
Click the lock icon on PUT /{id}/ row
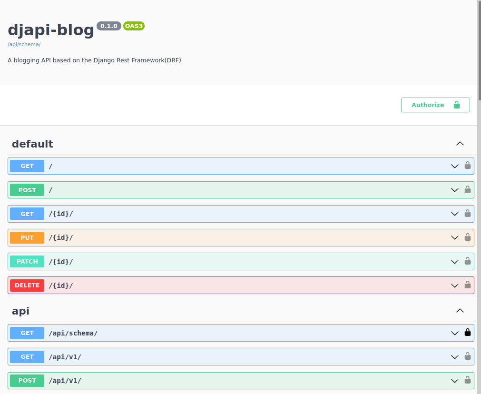468,237
